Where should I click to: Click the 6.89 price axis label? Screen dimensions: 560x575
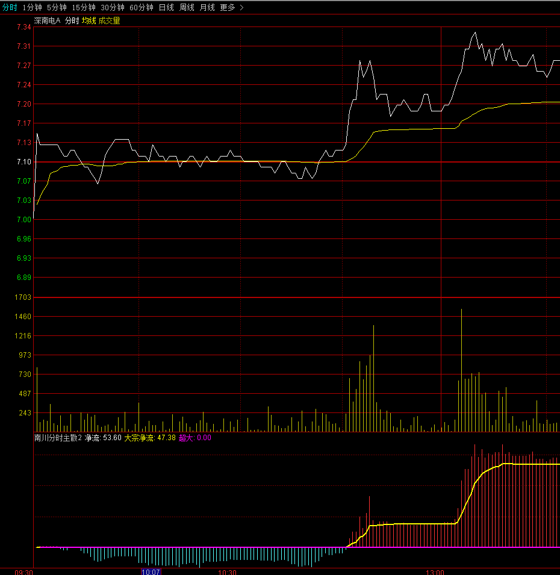coord(24,277)
